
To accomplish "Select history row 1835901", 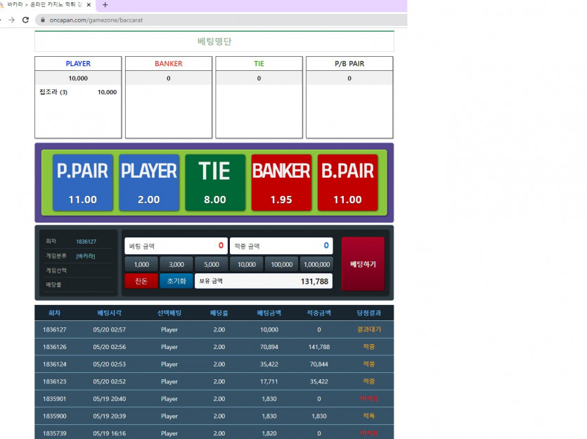I will [214, 399].
